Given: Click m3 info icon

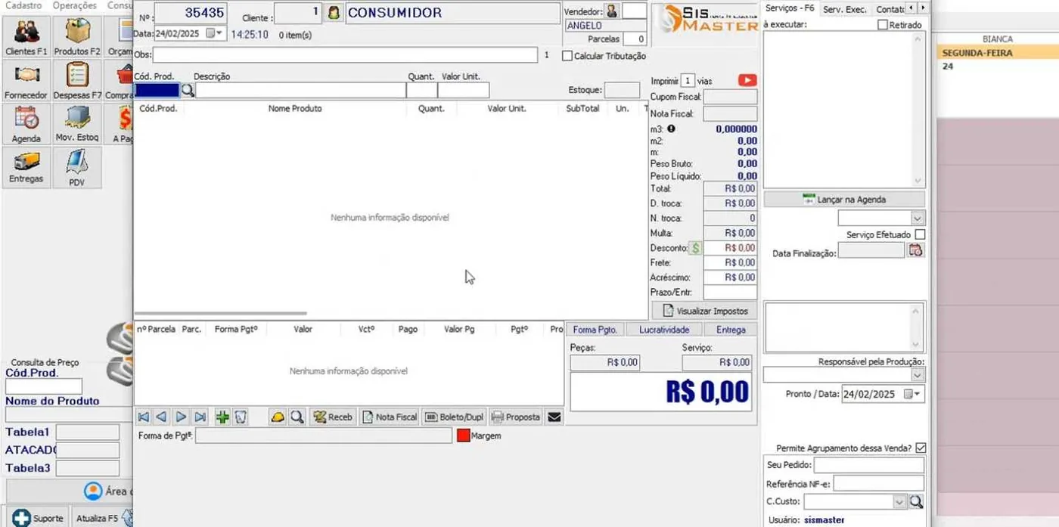Looking at the screenshot, I should click(670, 129).
